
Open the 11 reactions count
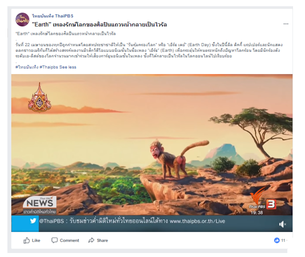(283, 240)
